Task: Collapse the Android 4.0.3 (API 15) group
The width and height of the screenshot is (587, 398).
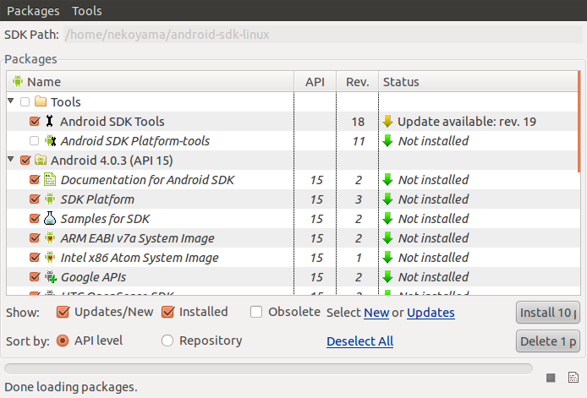Action: [x=11, y=161]
